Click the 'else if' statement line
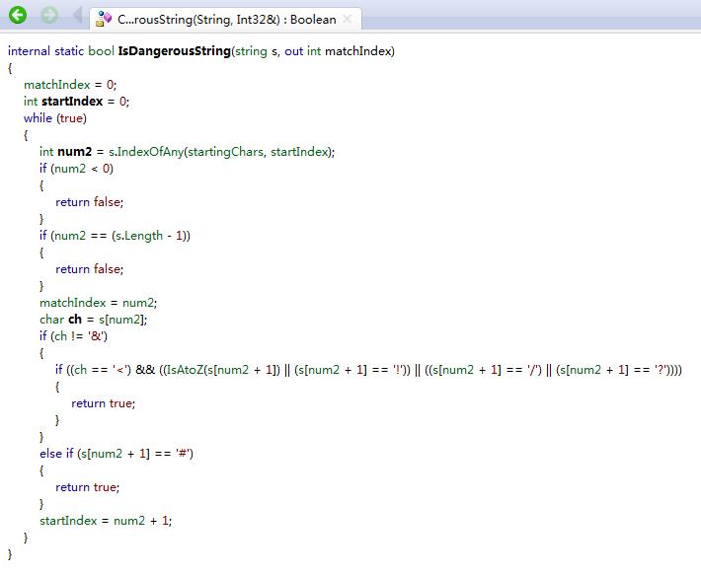Screen dimensions: 701x577 (x=56, y=453)
